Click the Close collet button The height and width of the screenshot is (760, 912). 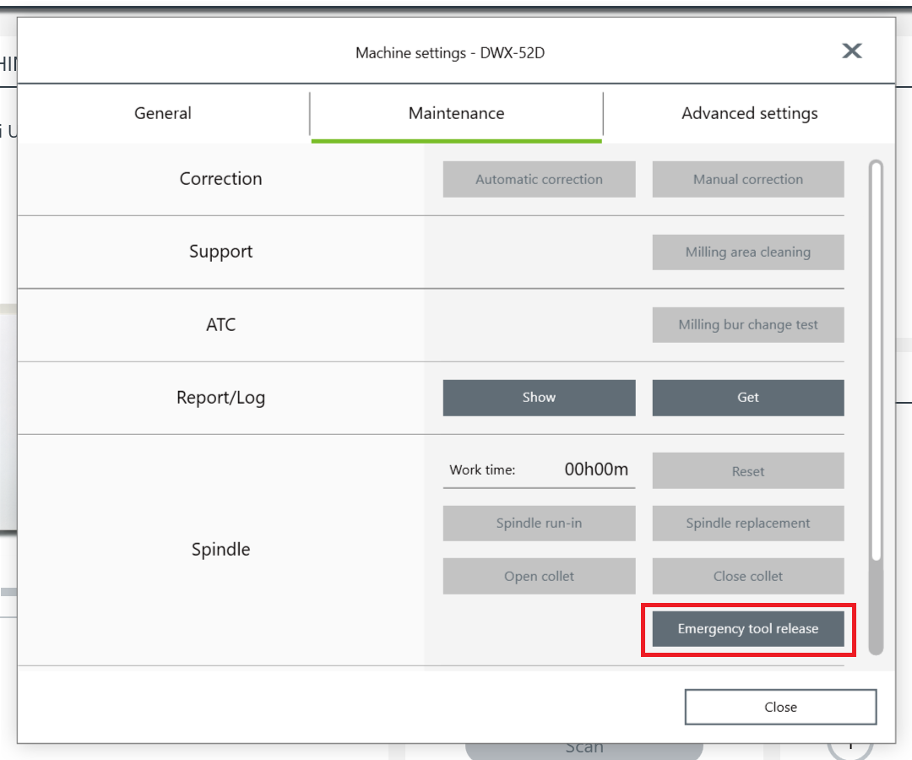pyautogui.click(x=748, y=576)
